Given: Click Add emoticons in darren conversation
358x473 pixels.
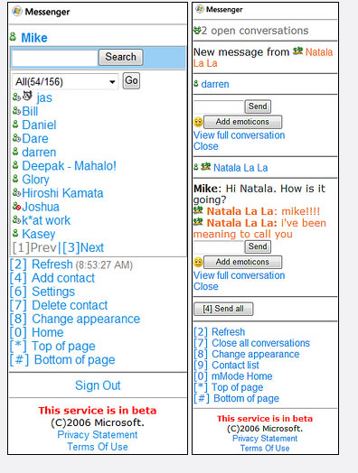Looking at the screenshot, I should (x=242, y=122).
